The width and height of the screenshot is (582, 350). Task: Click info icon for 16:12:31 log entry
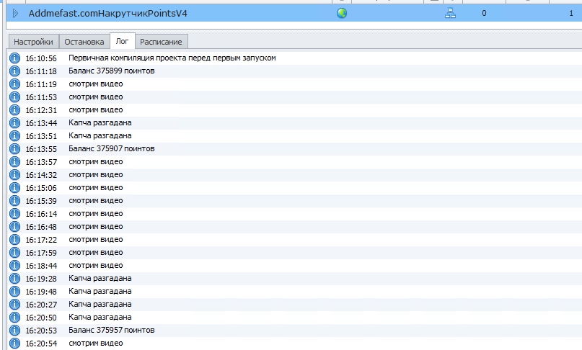click(14, 109)
